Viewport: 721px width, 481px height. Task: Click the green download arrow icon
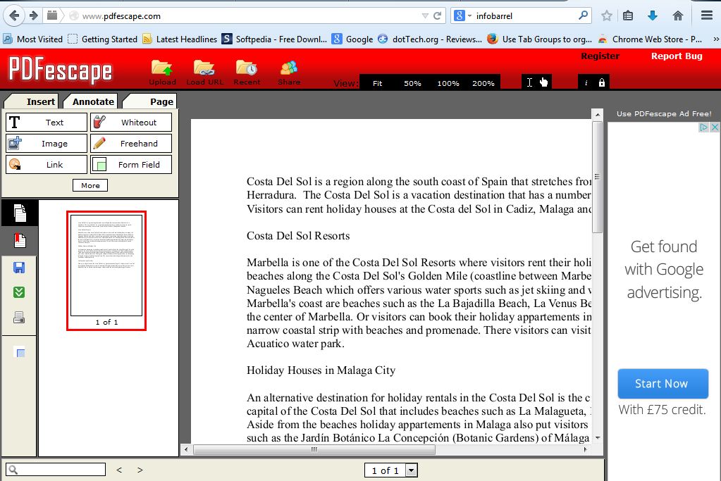20,292
